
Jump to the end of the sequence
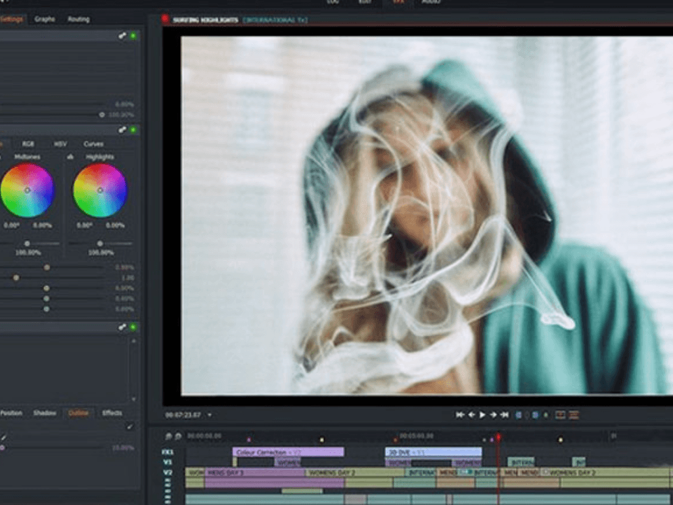tap(504, 415)
